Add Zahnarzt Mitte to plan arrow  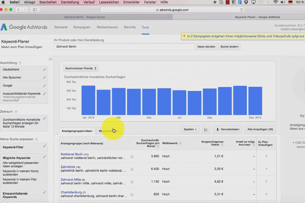[266, 181]
